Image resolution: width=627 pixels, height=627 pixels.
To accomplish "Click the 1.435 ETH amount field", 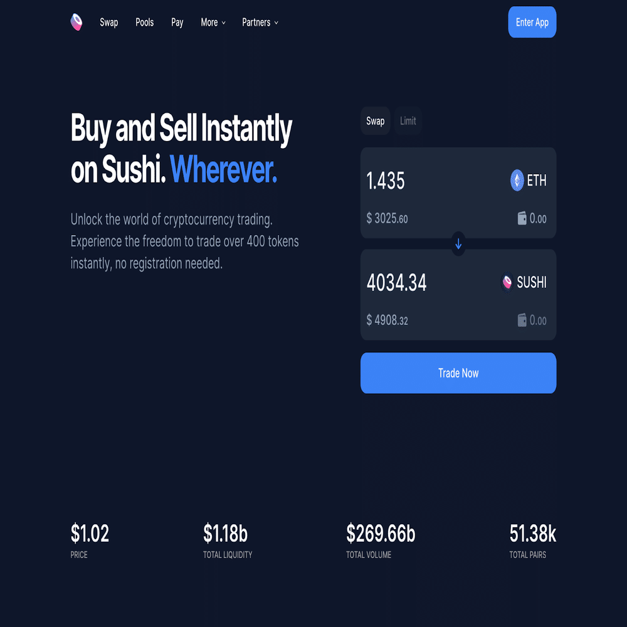I will pos(386,181).
